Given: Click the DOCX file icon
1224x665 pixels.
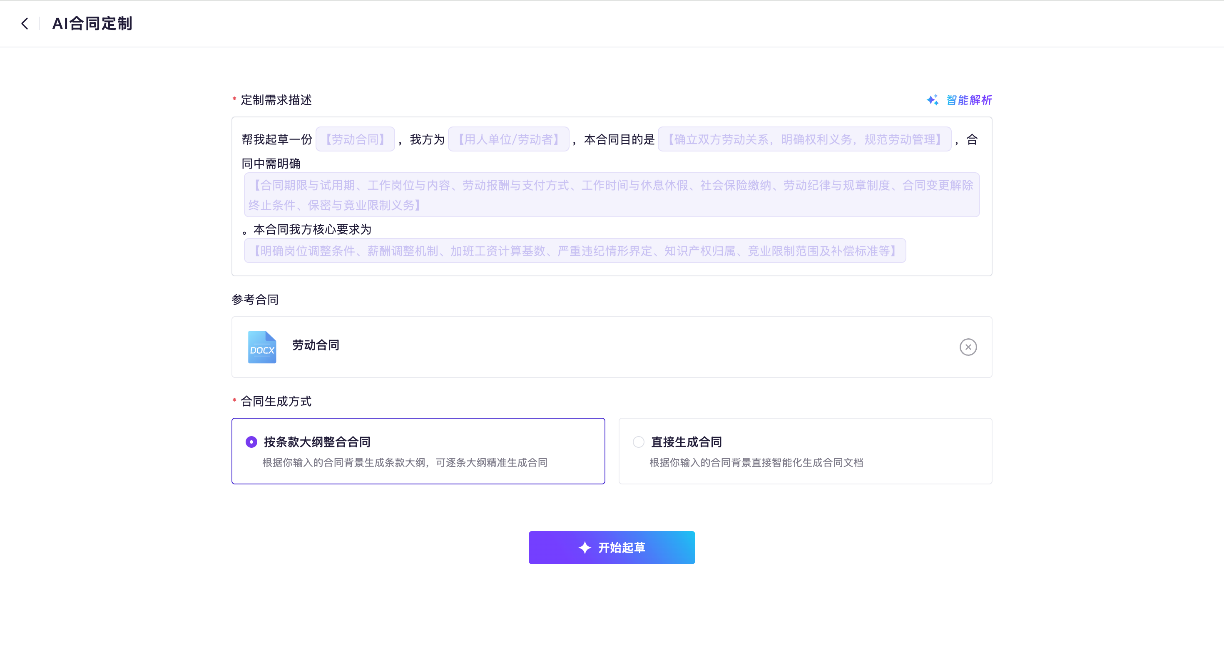Looking at the screenshot, I should [262, 347].
